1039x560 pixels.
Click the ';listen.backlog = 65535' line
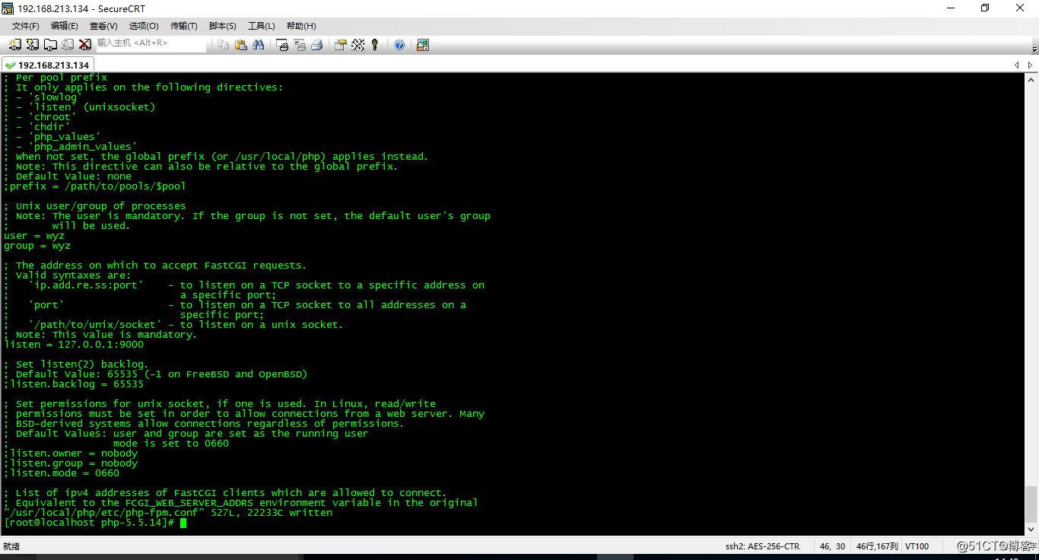click(74, 384)
